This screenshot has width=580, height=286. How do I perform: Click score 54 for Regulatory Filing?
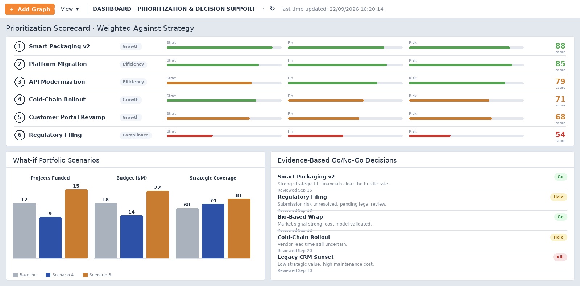click(x=560, y=135)
